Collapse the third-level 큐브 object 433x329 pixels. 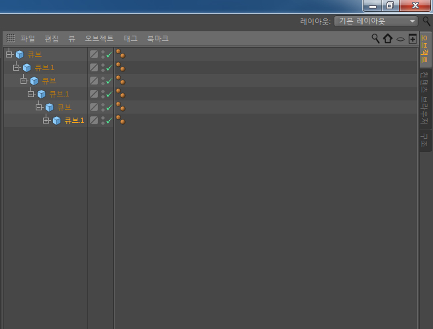(x=24, y=81)
